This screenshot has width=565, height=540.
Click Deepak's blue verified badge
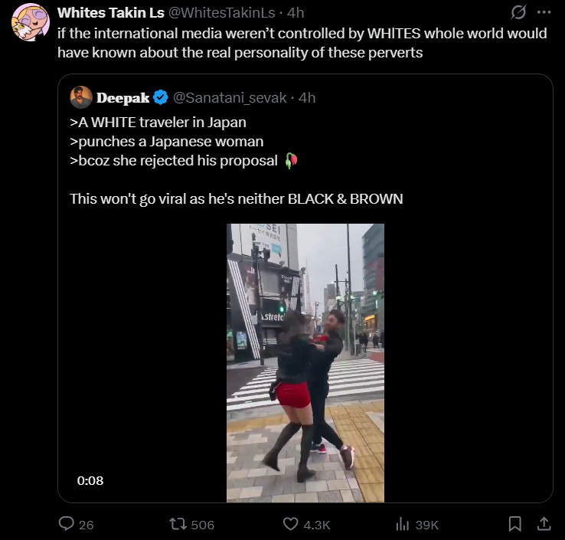[161, 97]
